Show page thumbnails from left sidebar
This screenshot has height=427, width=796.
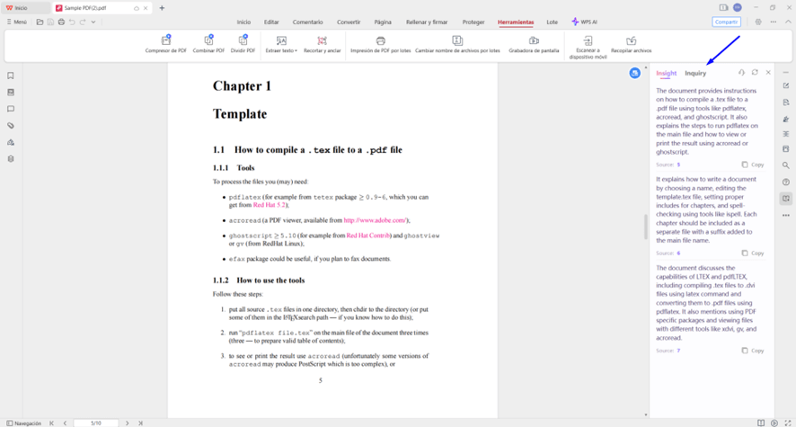[x=11, y=93]
